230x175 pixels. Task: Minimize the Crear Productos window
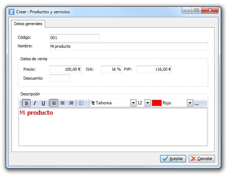[x=187, y=10]
